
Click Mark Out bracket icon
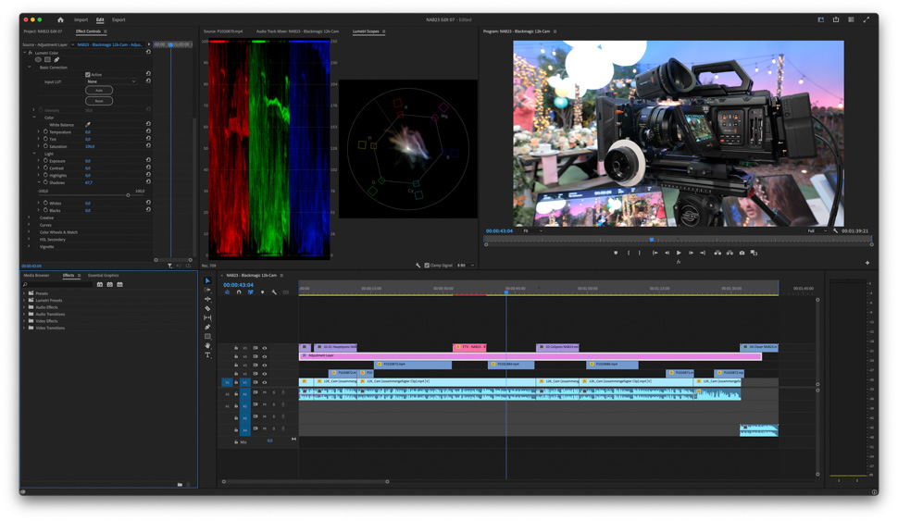click(x=640, y=253)
